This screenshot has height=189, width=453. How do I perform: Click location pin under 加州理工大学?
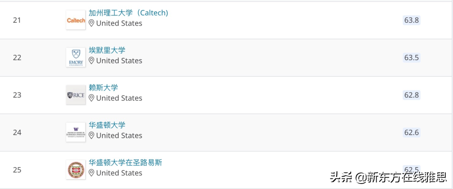[91, 24]
